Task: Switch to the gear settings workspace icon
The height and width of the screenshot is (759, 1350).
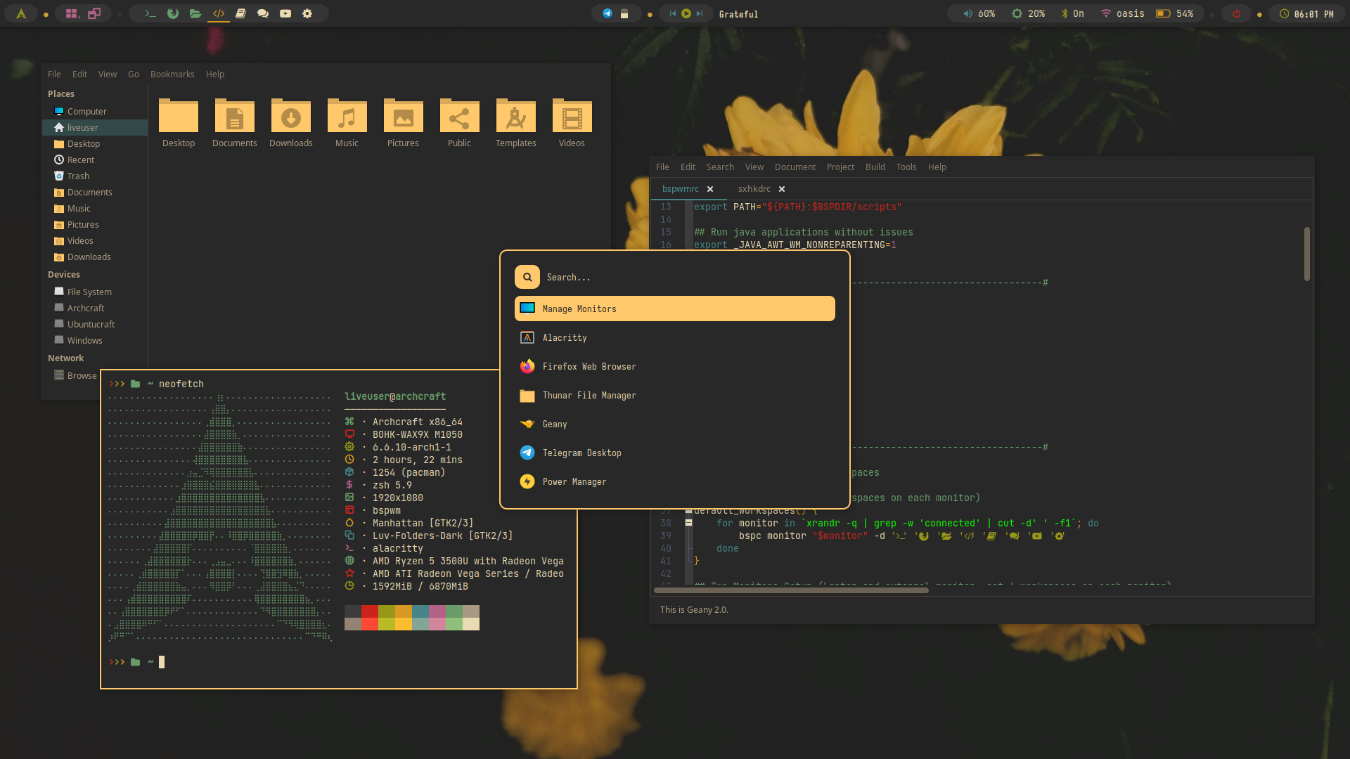Action: [307, 13]
